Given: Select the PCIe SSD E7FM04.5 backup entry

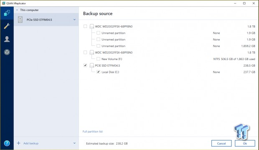Looking at the screenshot, I should (x=46, y=20).
